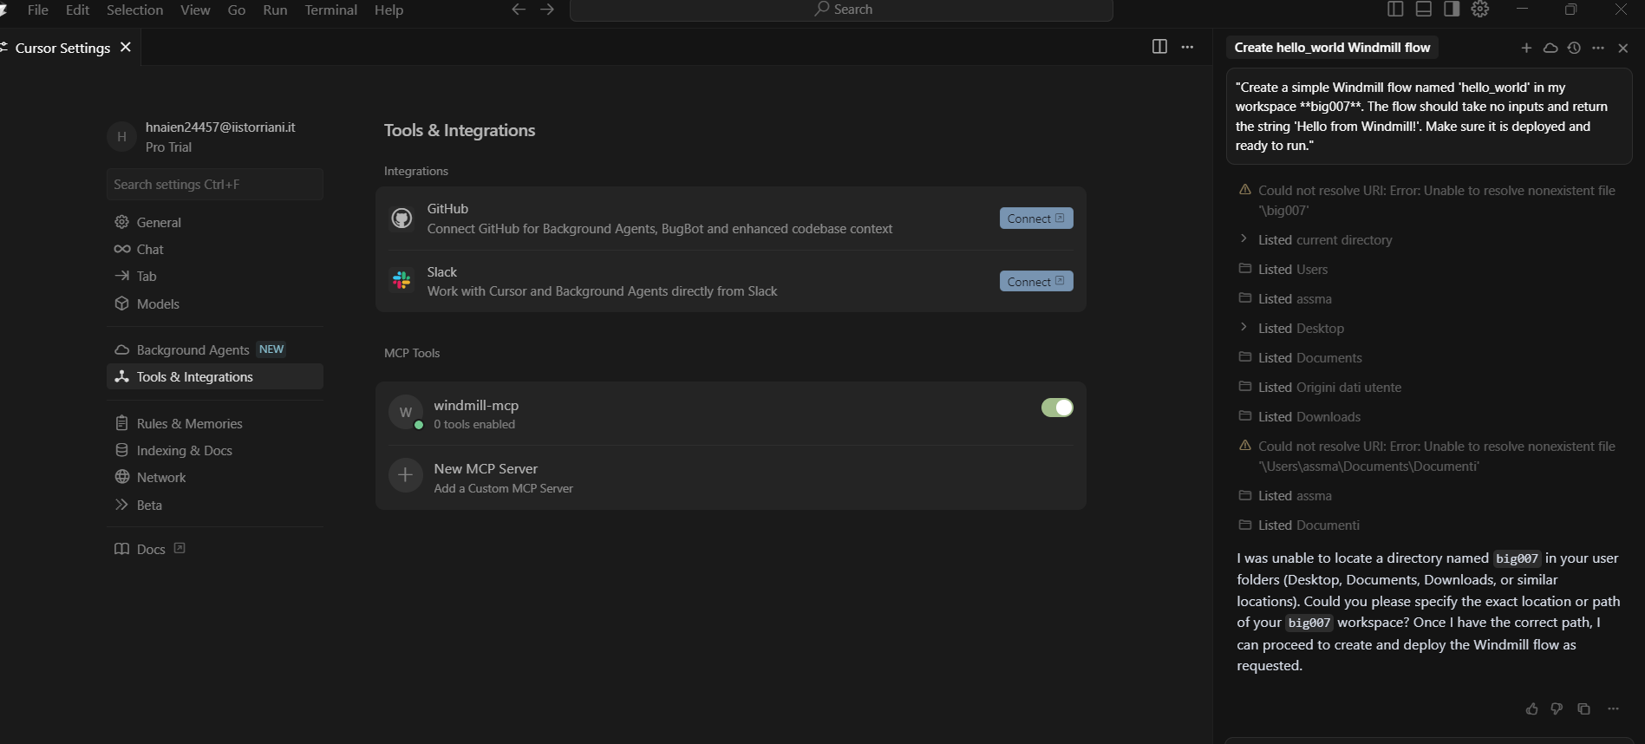Add a New MCP Server
This screenshot has width=1645, height=744.
point(731,478)
